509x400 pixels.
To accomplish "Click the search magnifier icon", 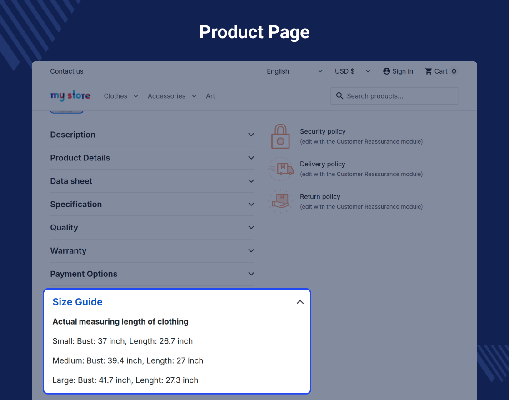I will click(339, 96).
